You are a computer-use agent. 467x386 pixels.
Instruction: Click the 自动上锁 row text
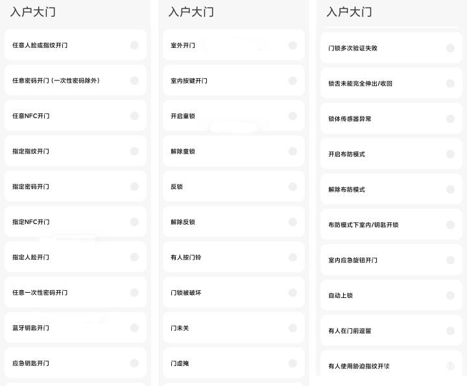(x=341, y=295)
